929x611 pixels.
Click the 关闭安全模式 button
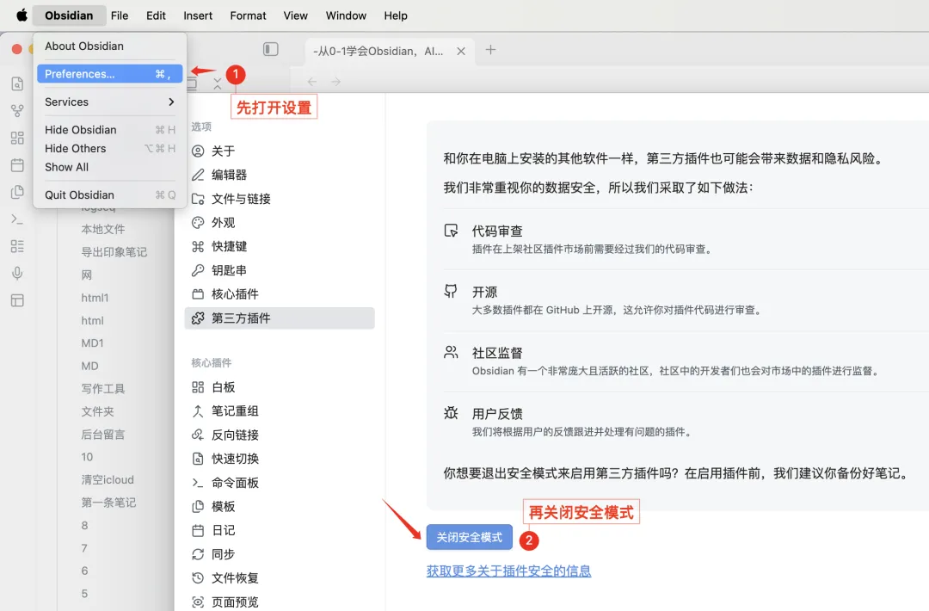[x=470, y=538]
